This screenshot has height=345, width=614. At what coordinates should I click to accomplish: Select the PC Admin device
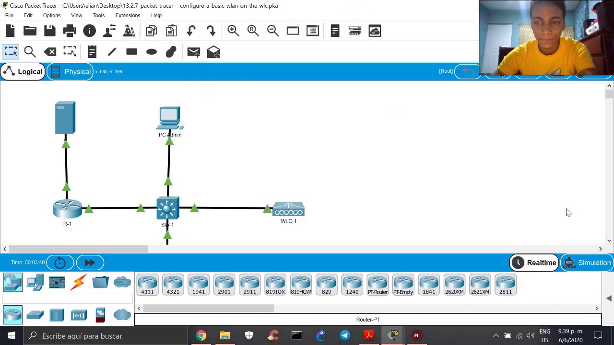[170, 119]
